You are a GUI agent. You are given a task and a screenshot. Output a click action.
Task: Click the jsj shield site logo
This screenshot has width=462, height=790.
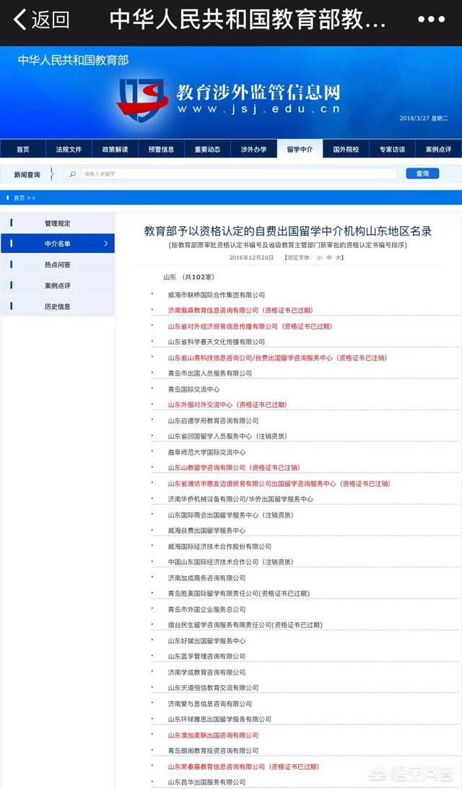(x=142, y=99)
